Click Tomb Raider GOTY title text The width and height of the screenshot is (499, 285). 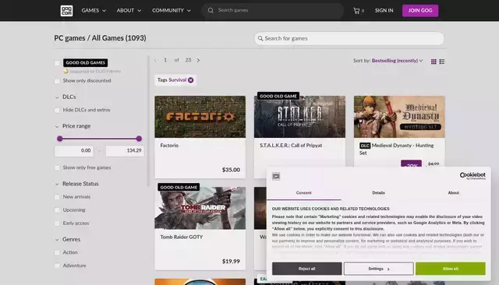pyautogui.click(x=182, y=237)
